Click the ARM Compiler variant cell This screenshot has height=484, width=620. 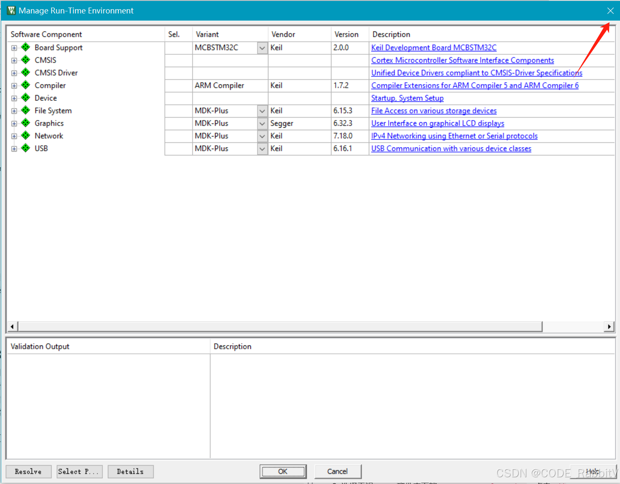coord(230,86)
